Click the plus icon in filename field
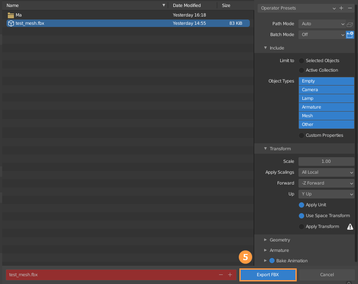This screenshot has height=284, width=358. pos(230,274)
